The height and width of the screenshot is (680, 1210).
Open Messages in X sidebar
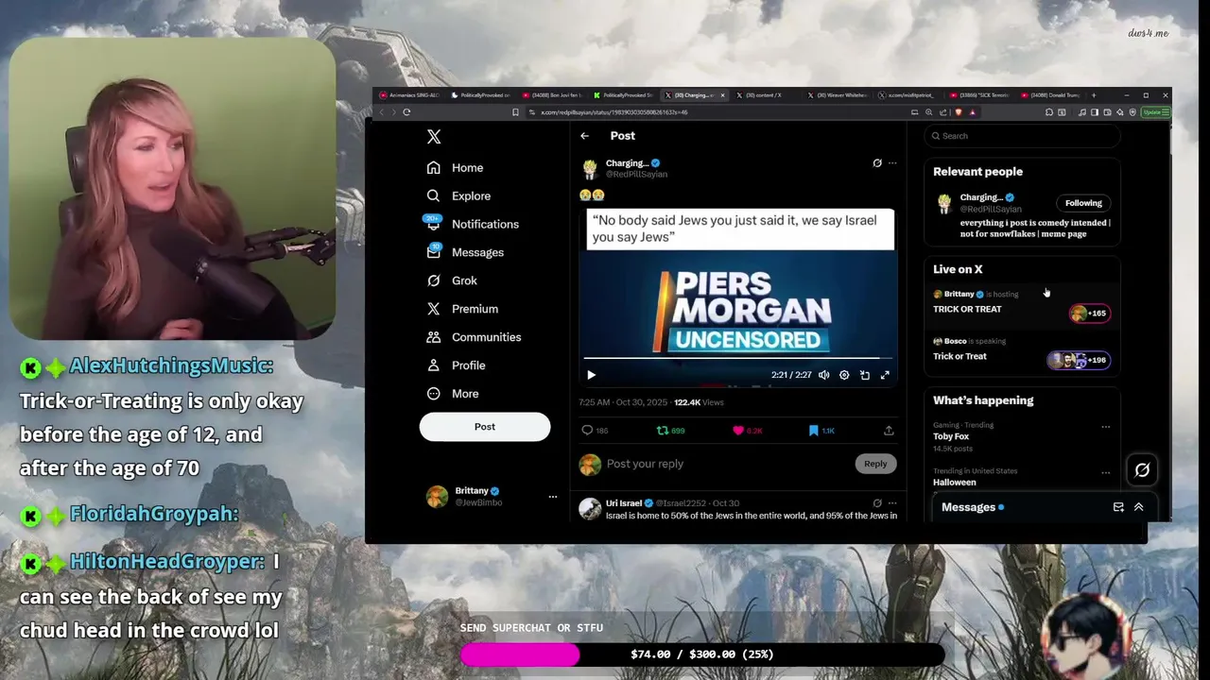(x=464, y=252)
